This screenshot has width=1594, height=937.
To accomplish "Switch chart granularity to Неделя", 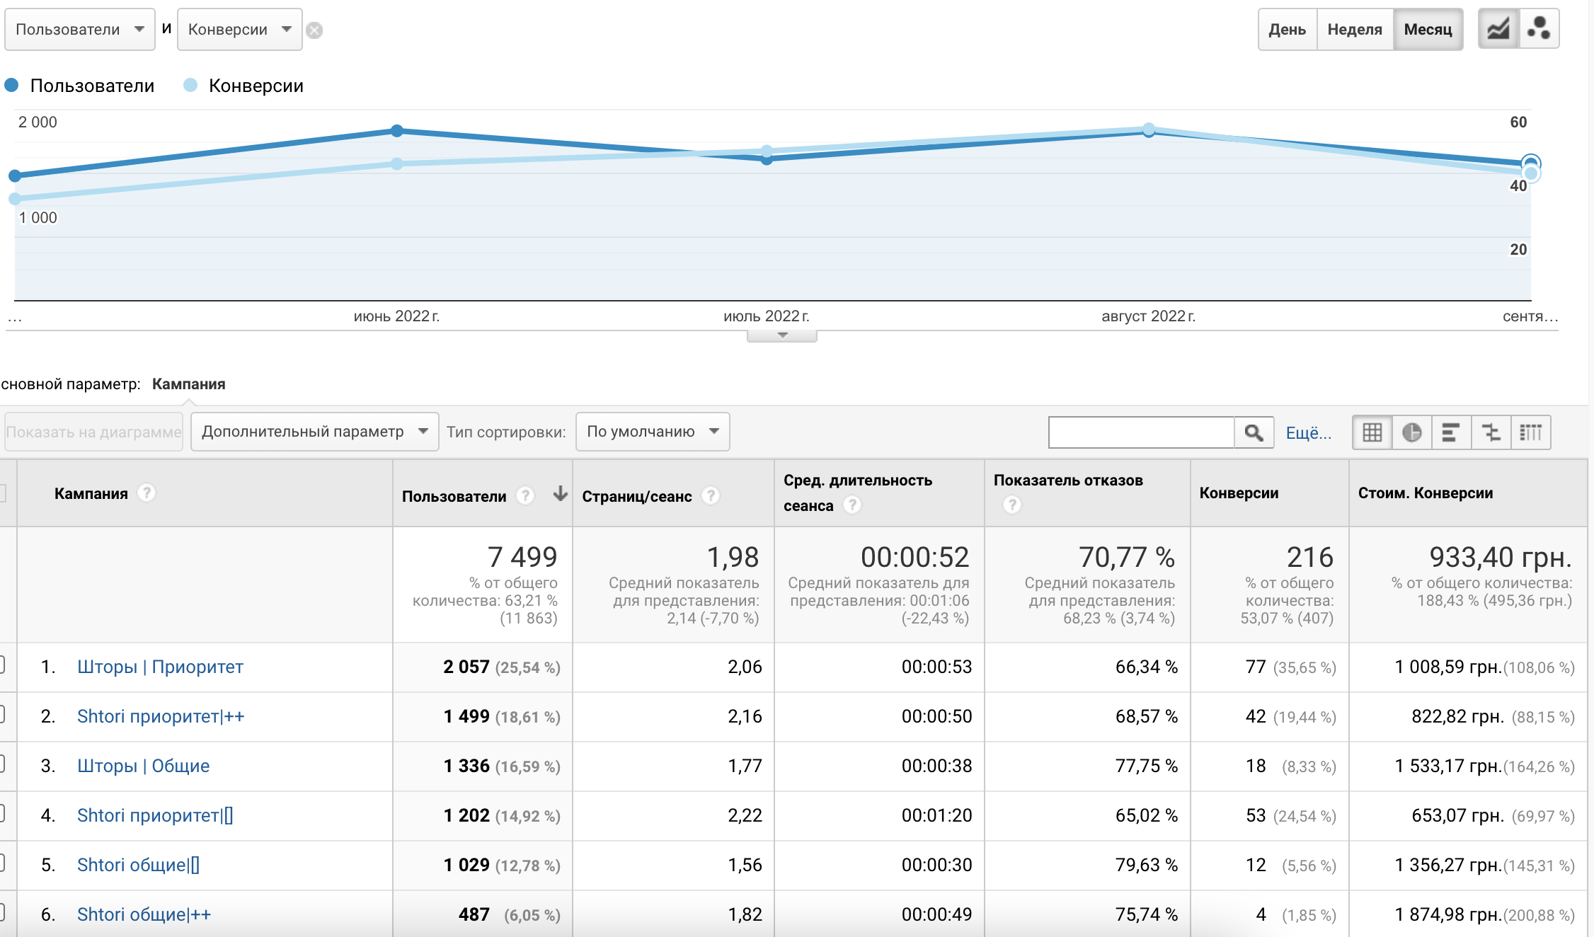I will click(1354, 30).
